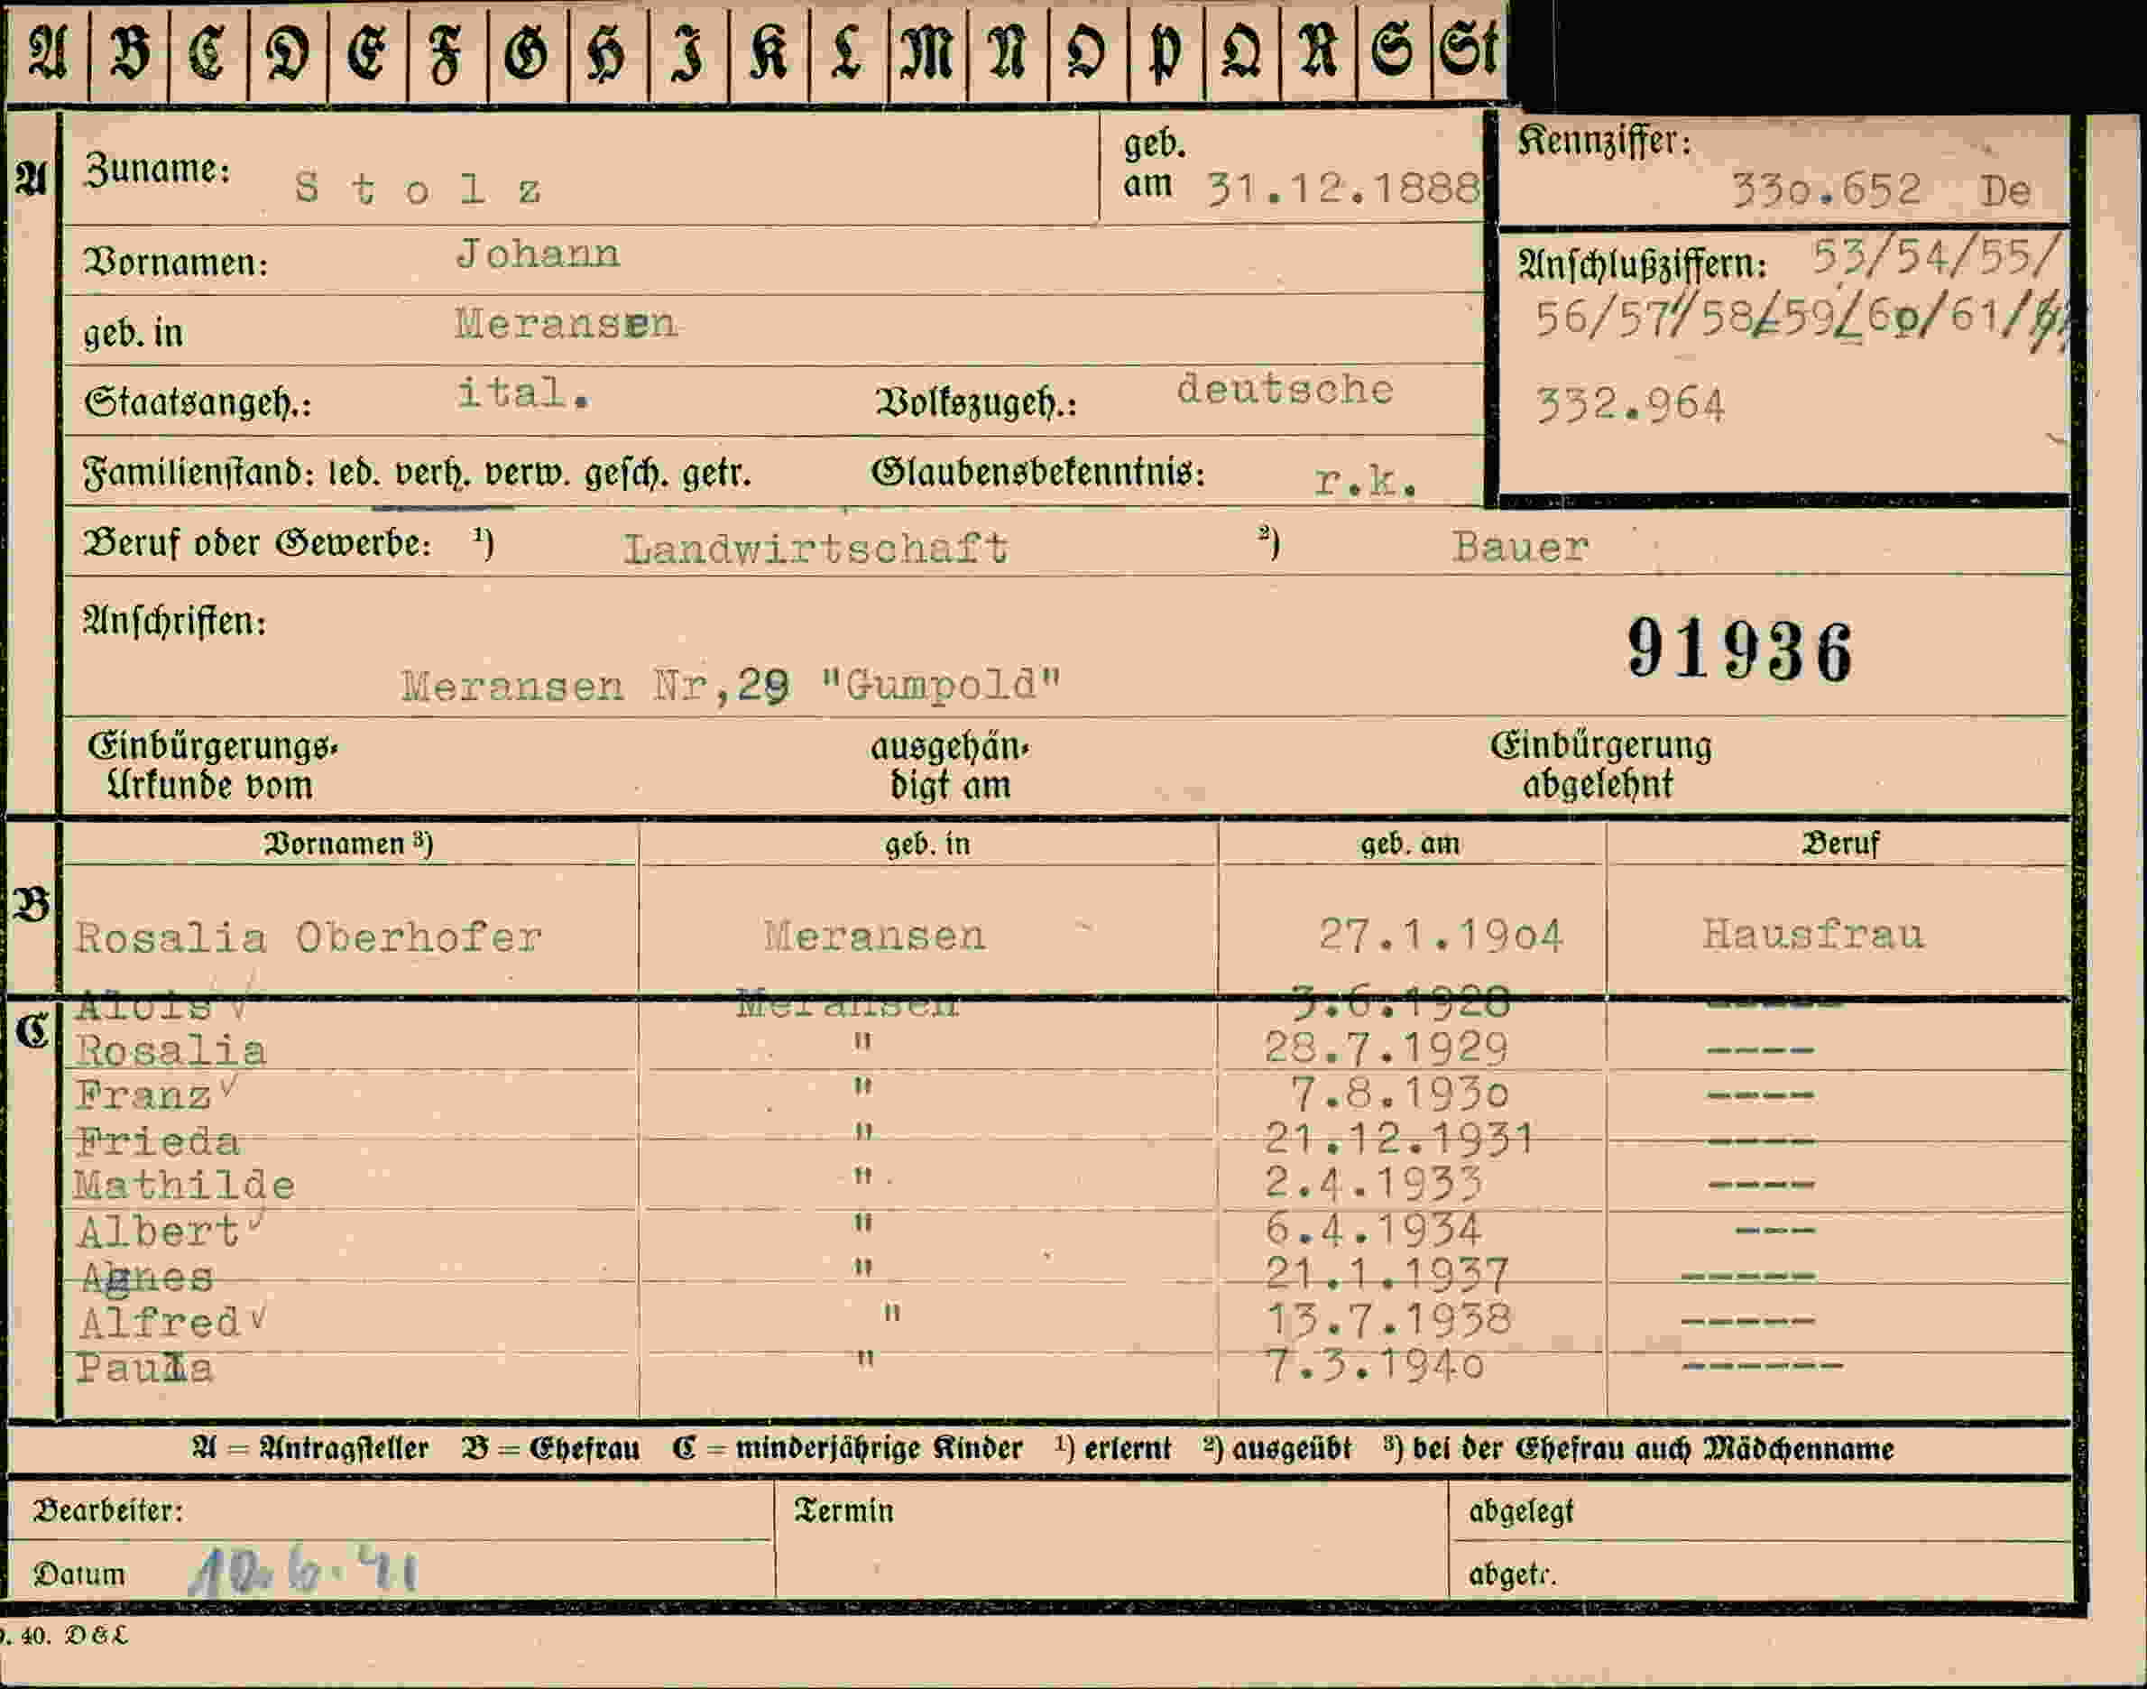Click the practiced occupation 'Bauer'
Screen dimensions: 2147x1689
pos(1520,547)
